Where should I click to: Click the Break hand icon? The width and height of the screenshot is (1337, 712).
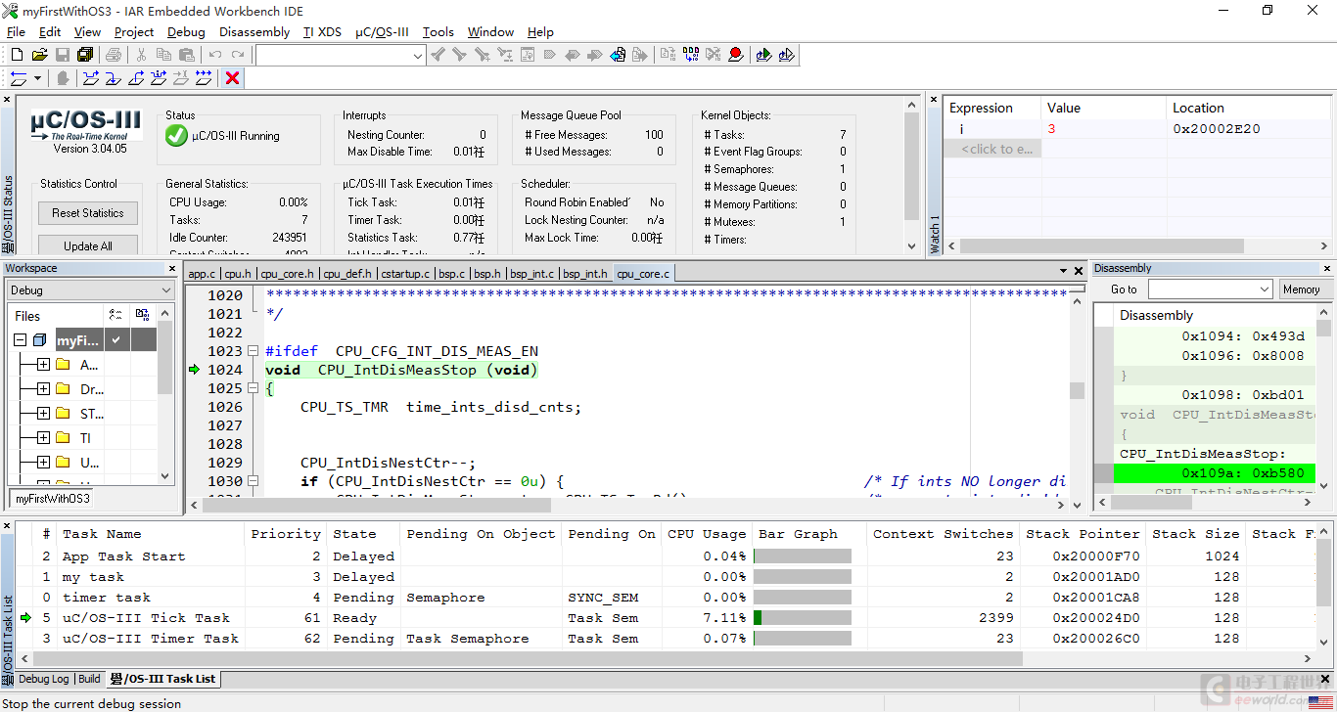point(64,78)
